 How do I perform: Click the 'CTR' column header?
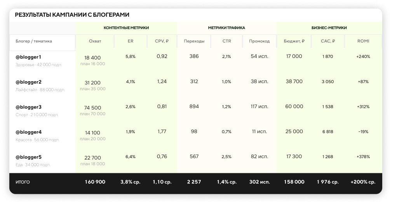[x=226, y=41]
